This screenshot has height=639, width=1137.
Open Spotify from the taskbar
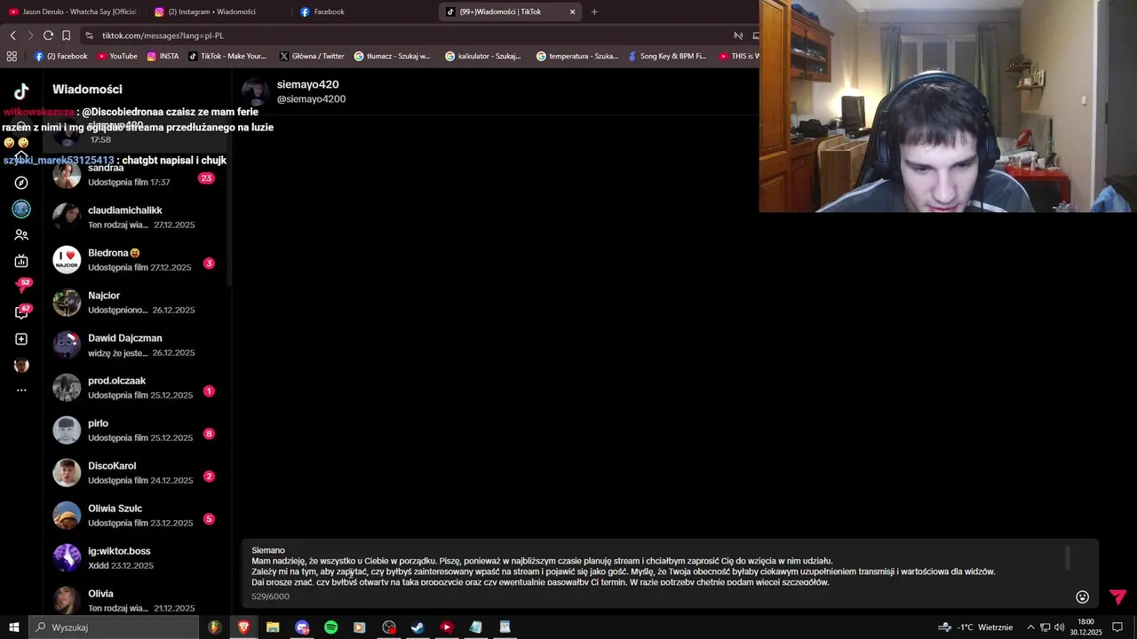click(330, 627)
